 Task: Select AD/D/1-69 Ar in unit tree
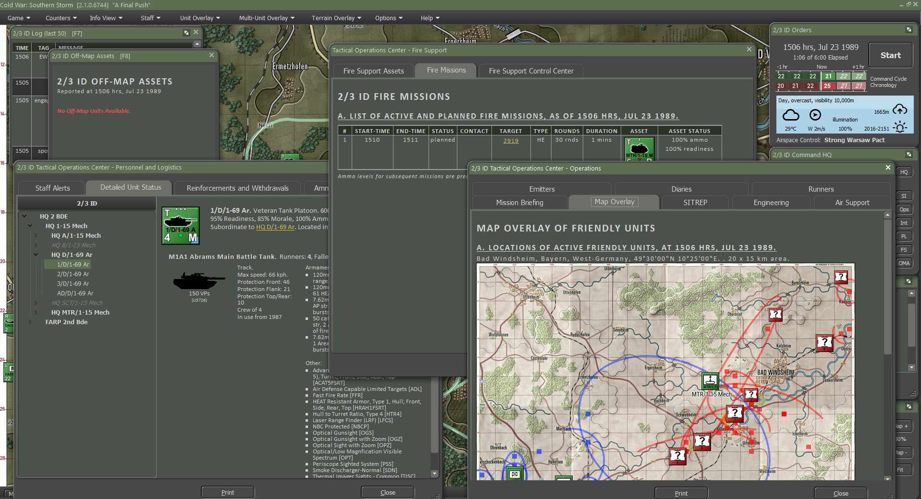pyautogui.click(x=75, y=293)
